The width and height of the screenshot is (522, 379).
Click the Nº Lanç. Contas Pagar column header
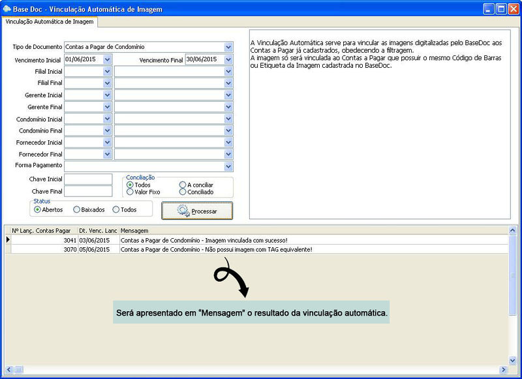click(44, 230)
